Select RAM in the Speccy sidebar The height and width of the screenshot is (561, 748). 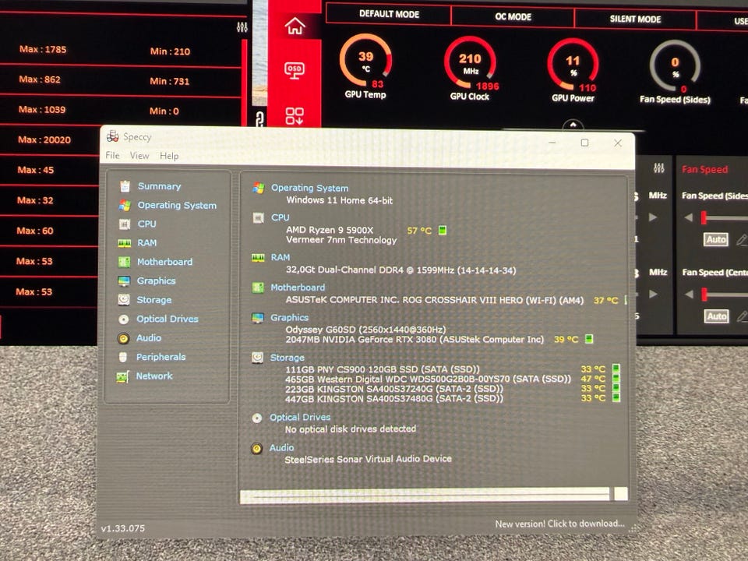coord(147,243)
